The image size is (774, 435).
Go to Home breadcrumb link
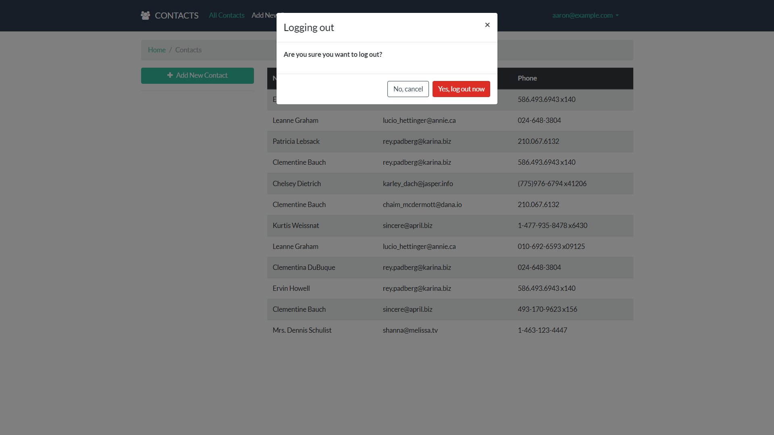[157, 50]
